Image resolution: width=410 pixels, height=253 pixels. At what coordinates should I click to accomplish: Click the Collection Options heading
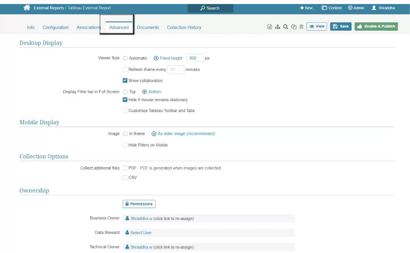[x=44, y=156]
